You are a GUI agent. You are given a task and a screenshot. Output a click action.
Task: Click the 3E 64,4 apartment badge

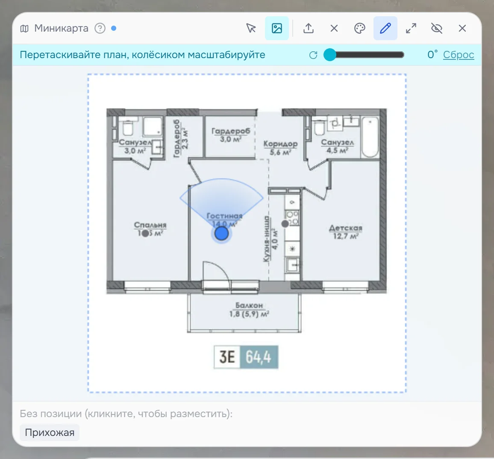coord(246,357)
